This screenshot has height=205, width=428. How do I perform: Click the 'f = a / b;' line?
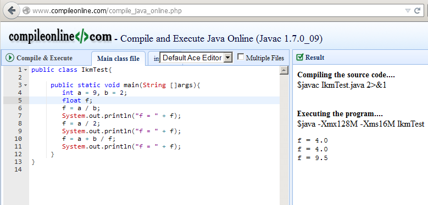coord(81,108)
